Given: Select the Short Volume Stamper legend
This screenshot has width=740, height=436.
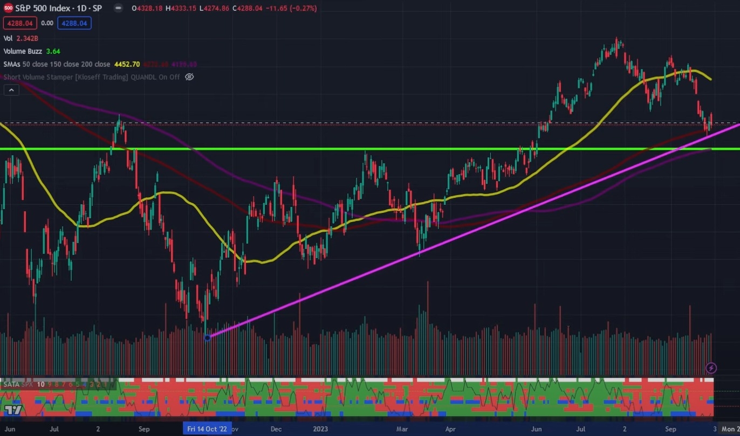Looking at the screenshot, I should [92, 77].
